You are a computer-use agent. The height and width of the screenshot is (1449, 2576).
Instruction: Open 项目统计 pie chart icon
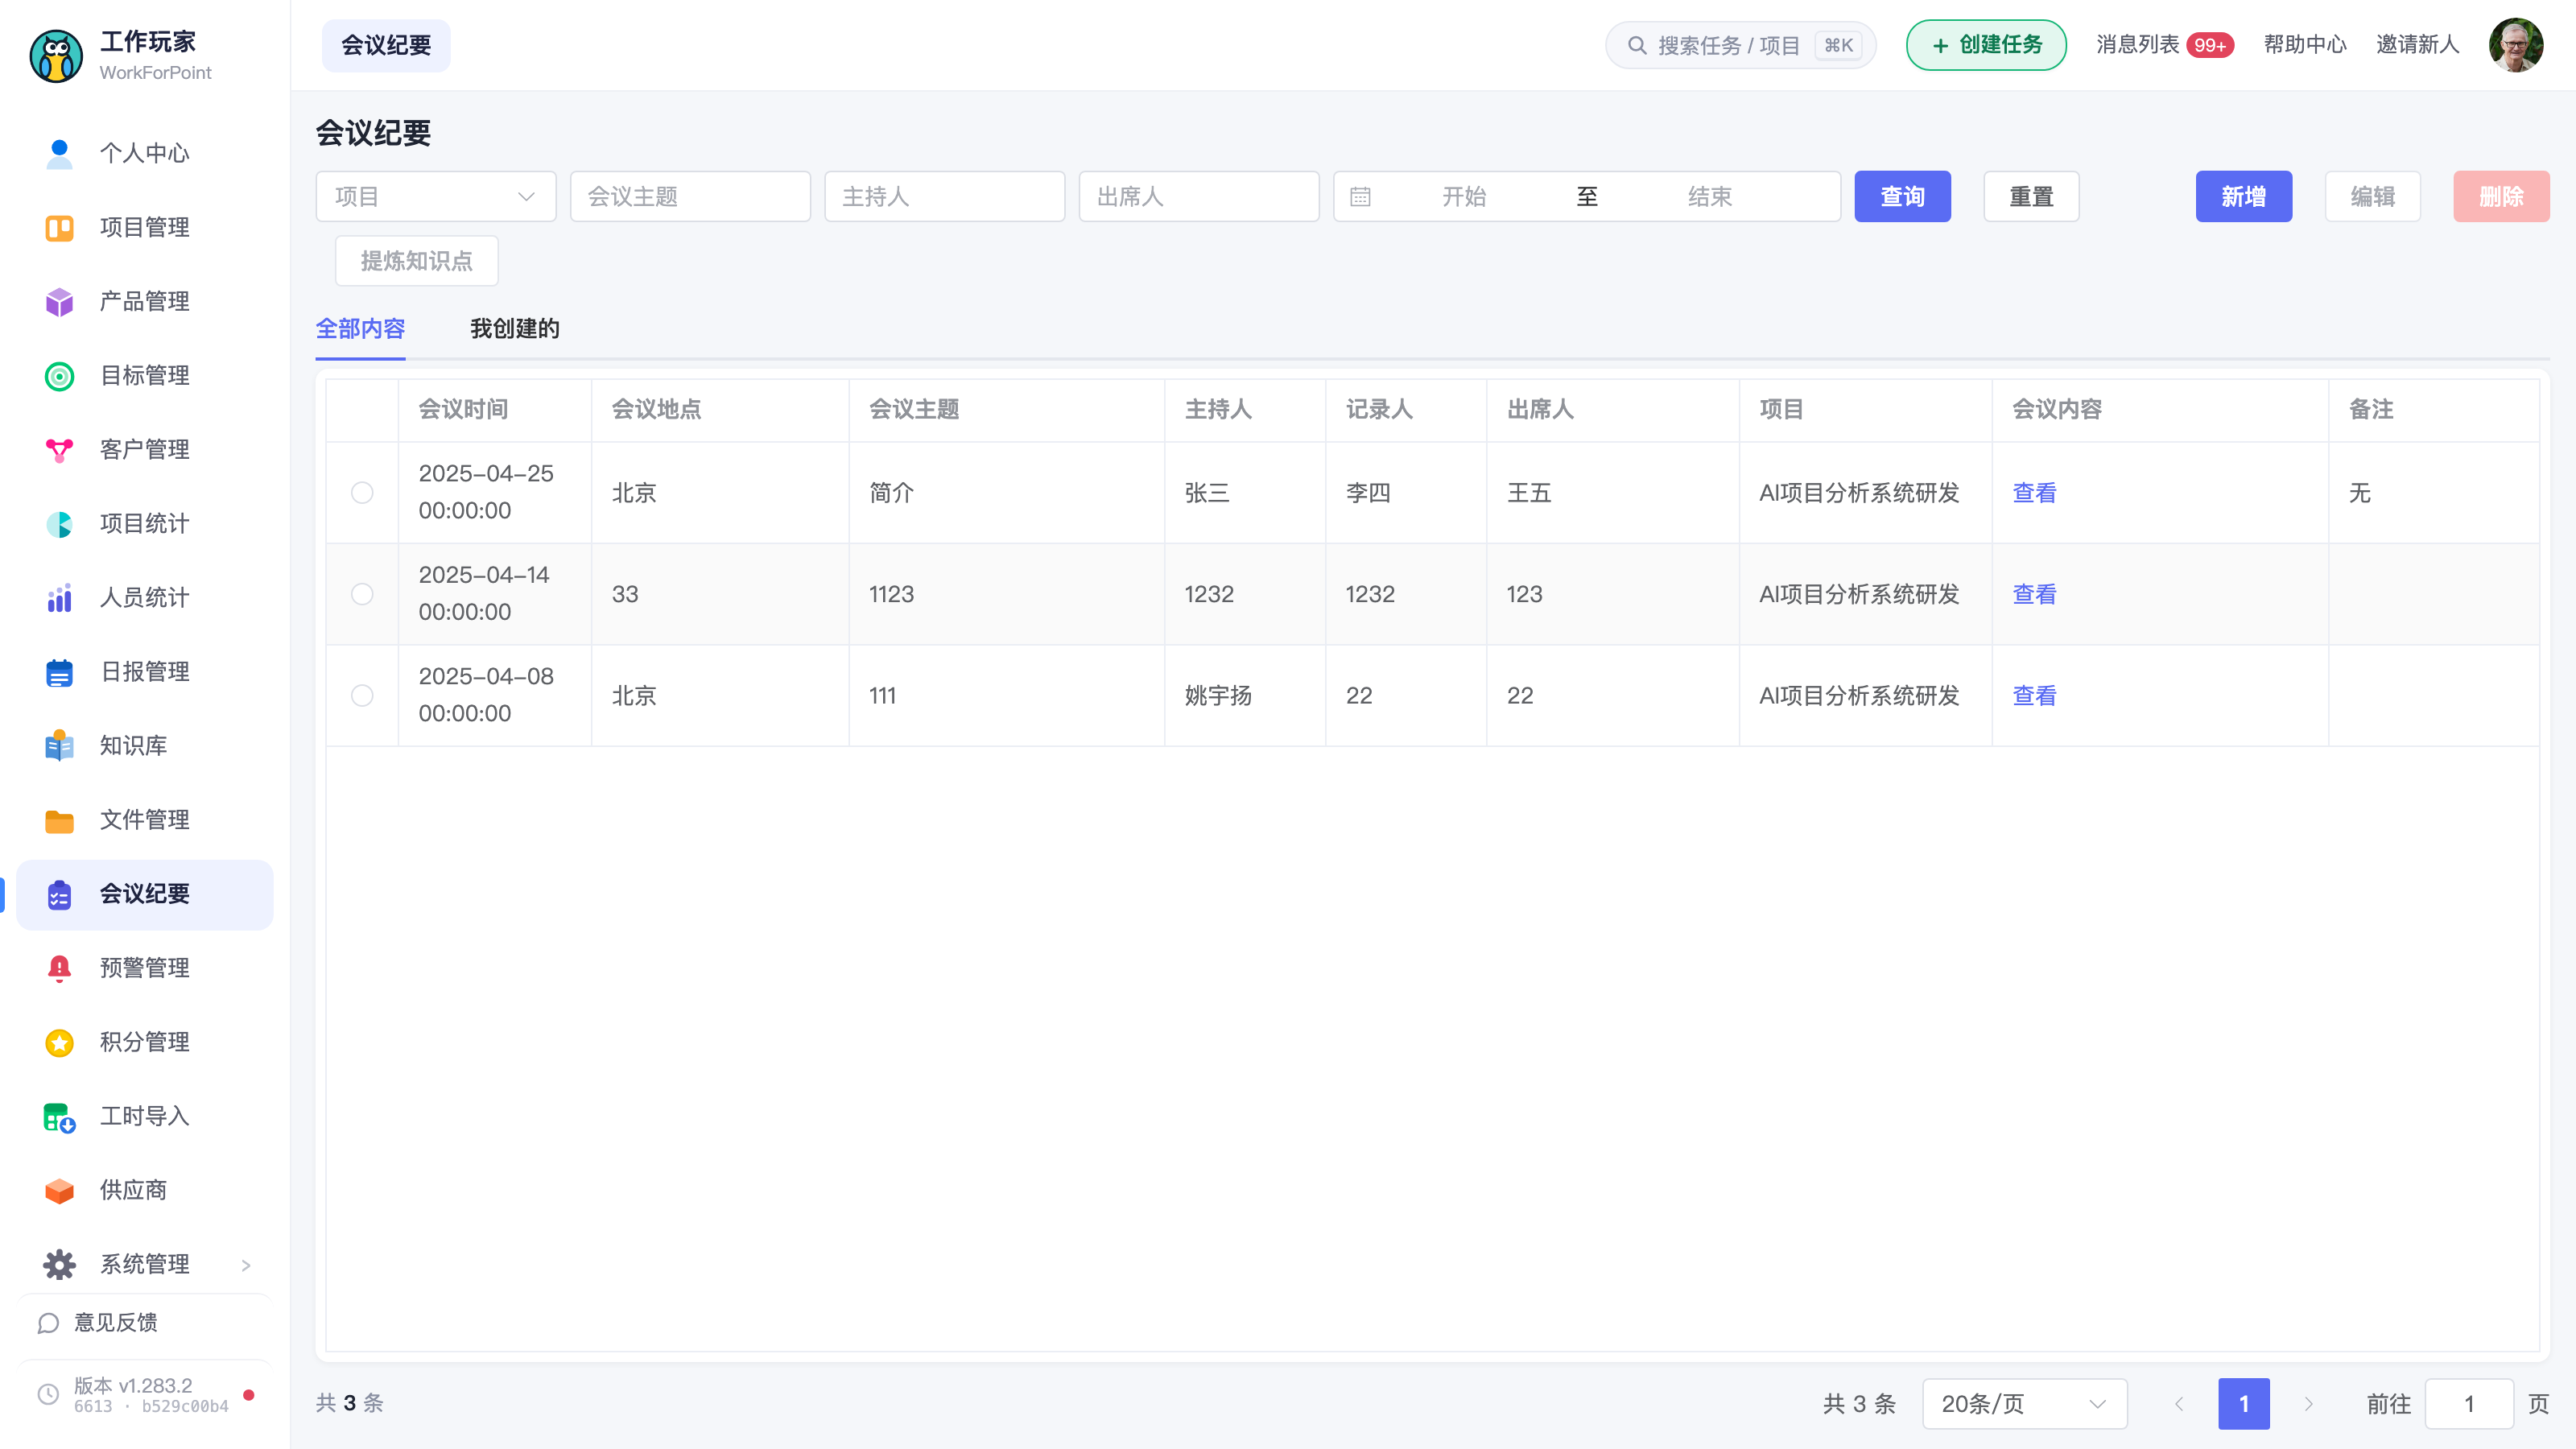(59, 524)
